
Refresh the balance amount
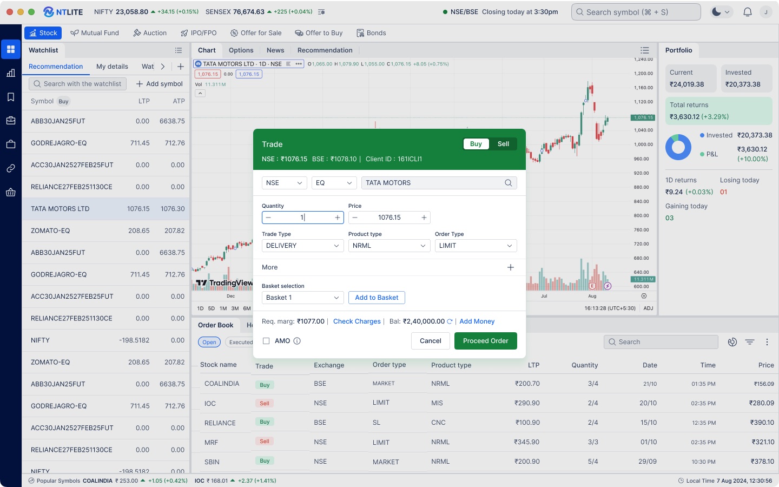coord(450,321)
